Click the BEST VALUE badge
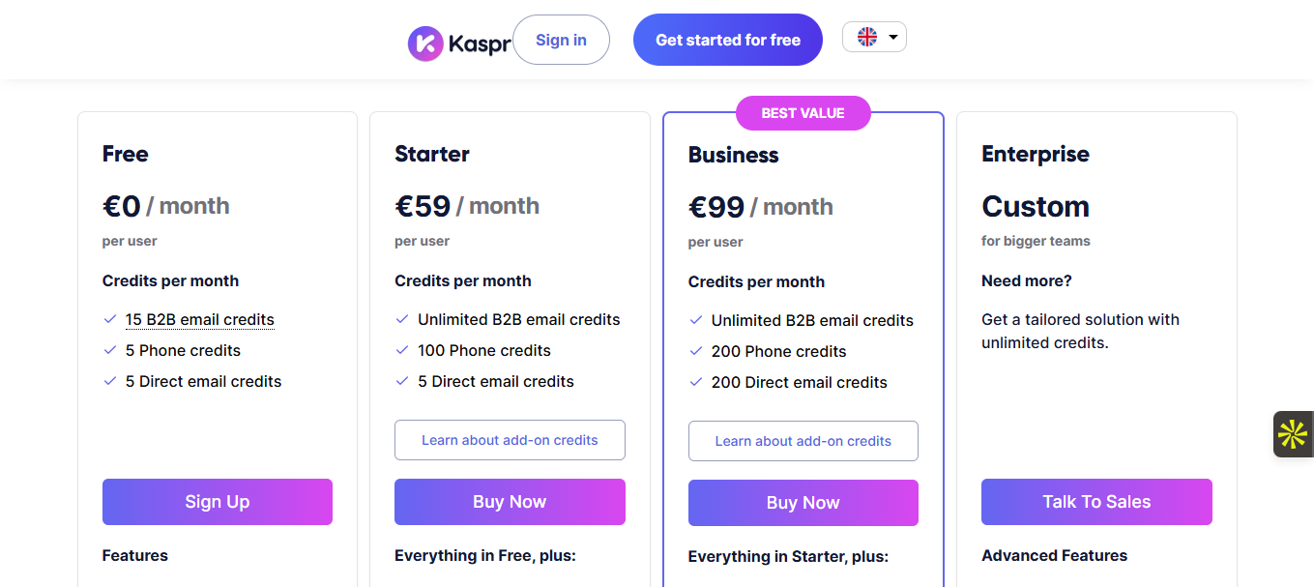This screenshot has height=587, width=1314. pyautogui.click(x=803, y=113)
